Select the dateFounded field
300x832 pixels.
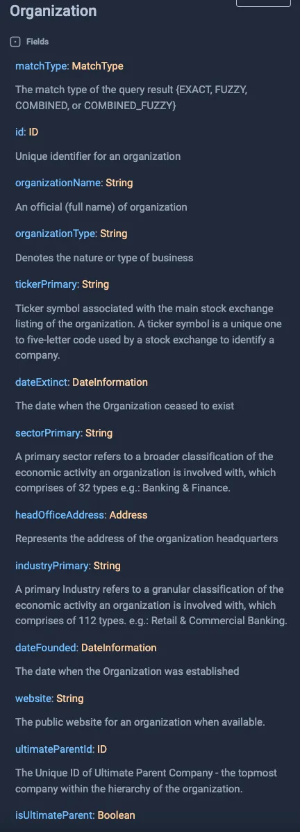coord(46,648)
